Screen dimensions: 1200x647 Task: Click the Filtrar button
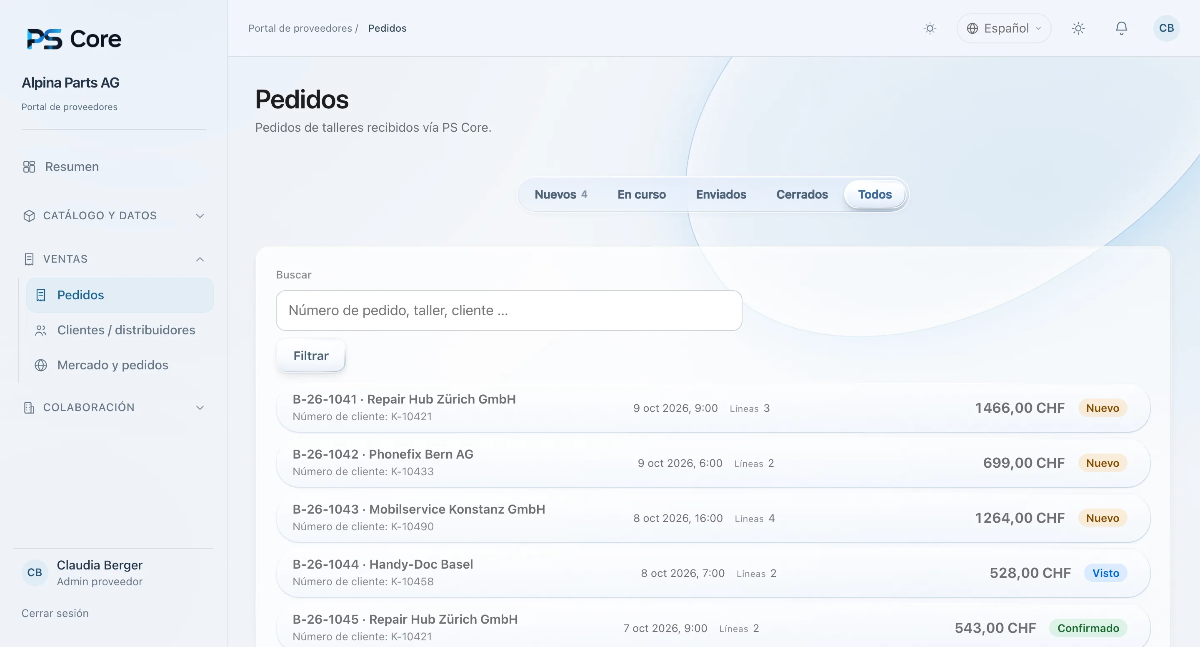coord(311,356)
